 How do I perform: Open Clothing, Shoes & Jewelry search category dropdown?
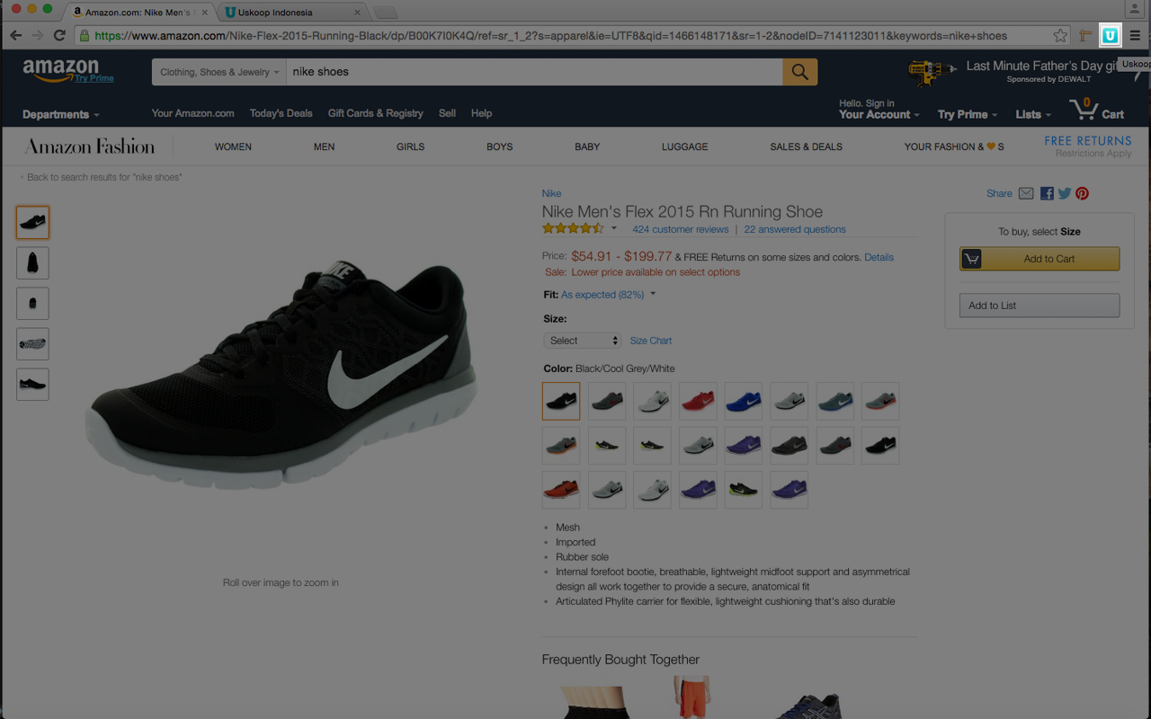[219, 72]
